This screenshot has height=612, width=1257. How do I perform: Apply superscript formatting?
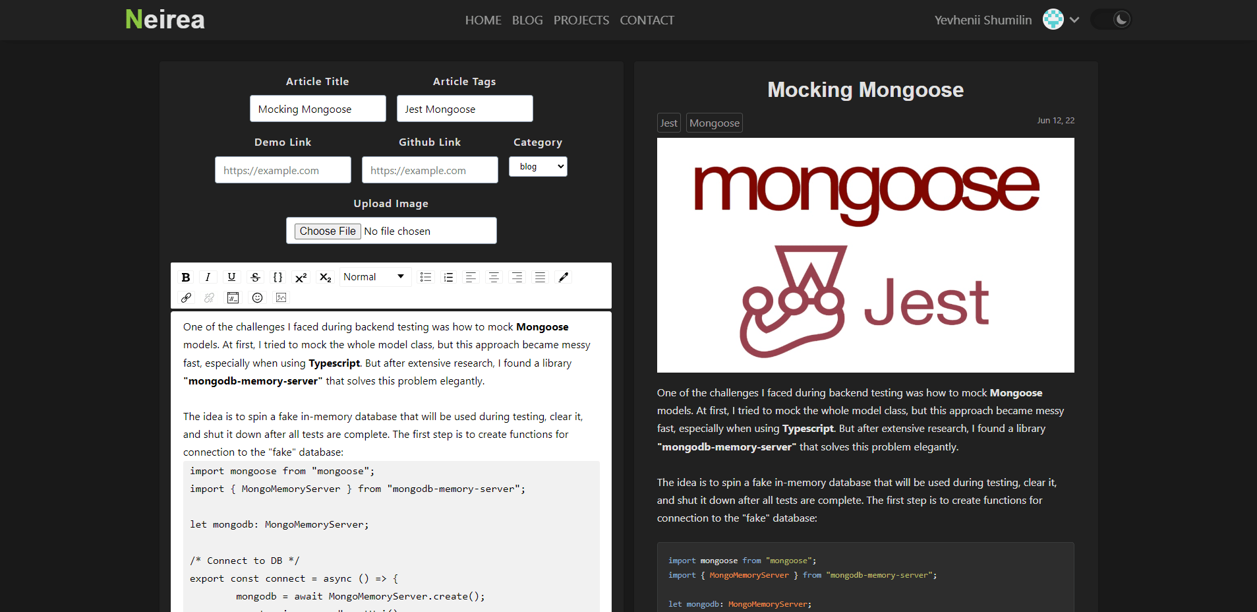301,277
